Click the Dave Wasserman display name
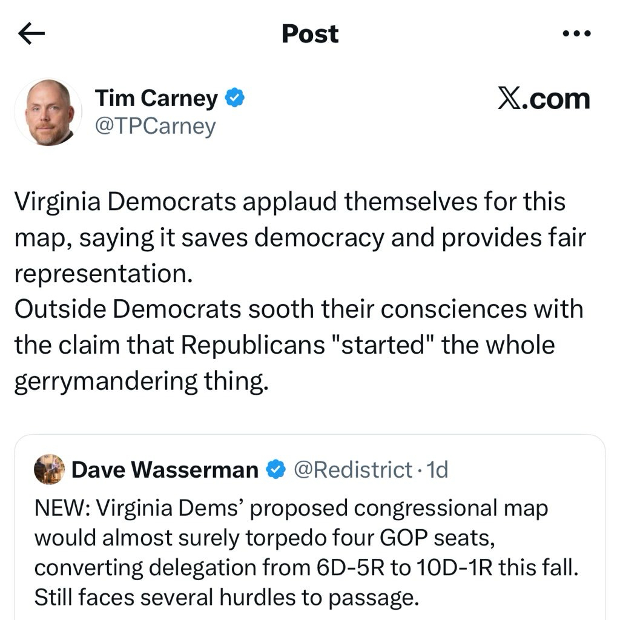This screenshot has height=620, width=620. [165, 469]
